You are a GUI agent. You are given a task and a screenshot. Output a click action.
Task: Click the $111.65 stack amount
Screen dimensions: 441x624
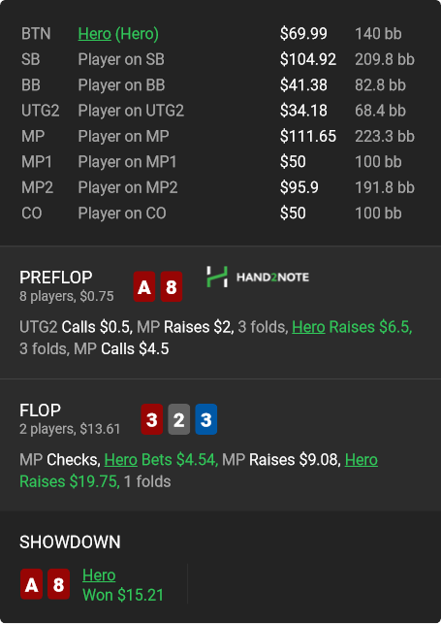point(308,136)
